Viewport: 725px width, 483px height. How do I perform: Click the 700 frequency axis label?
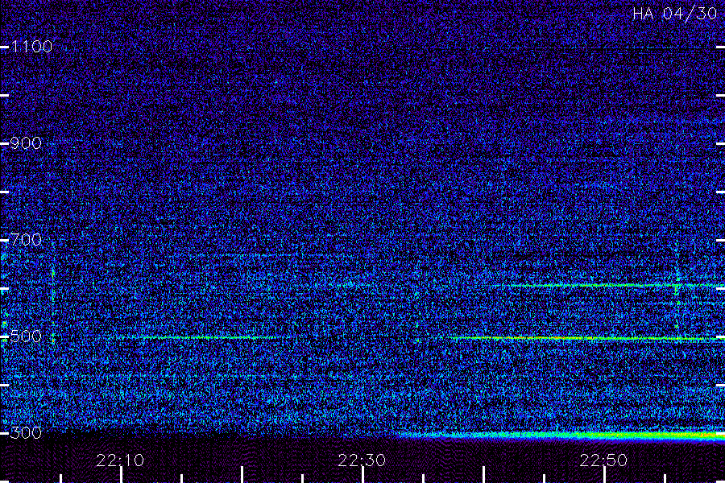coord(26,239)
